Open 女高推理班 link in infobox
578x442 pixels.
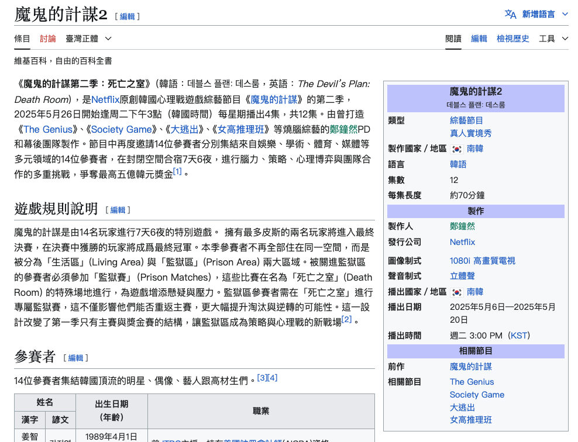click(x=471, y=420)
